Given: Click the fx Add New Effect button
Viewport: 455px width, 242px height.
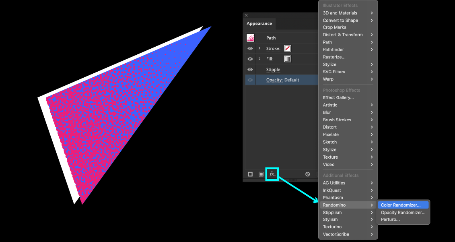Looking at the screenshot, I should (272, 174).
